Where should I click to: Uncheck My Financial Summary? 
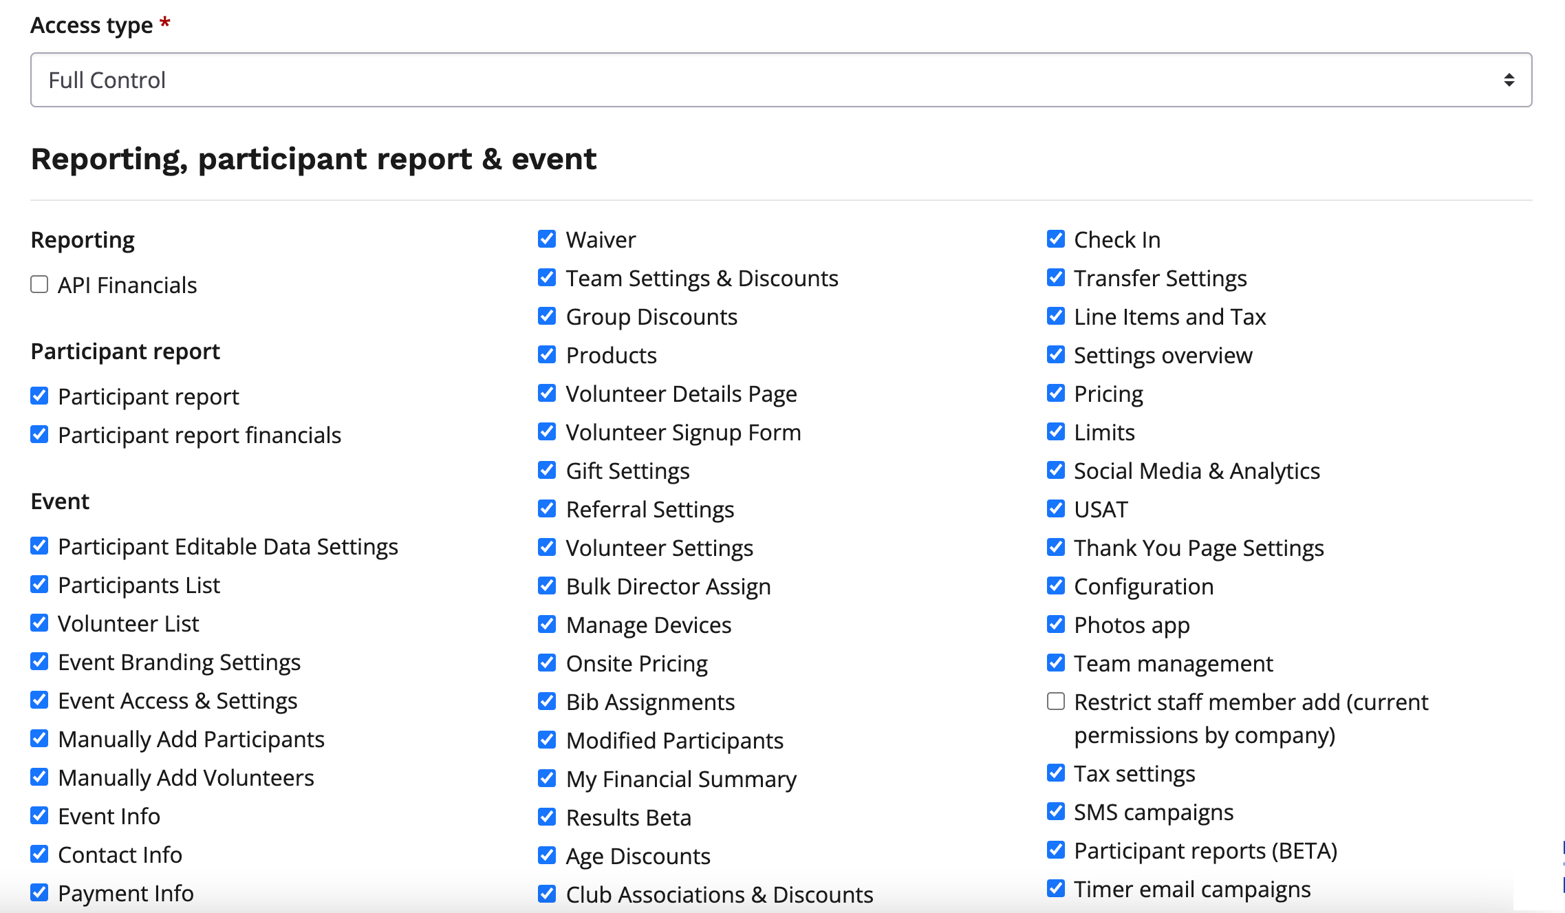(547, 778)
